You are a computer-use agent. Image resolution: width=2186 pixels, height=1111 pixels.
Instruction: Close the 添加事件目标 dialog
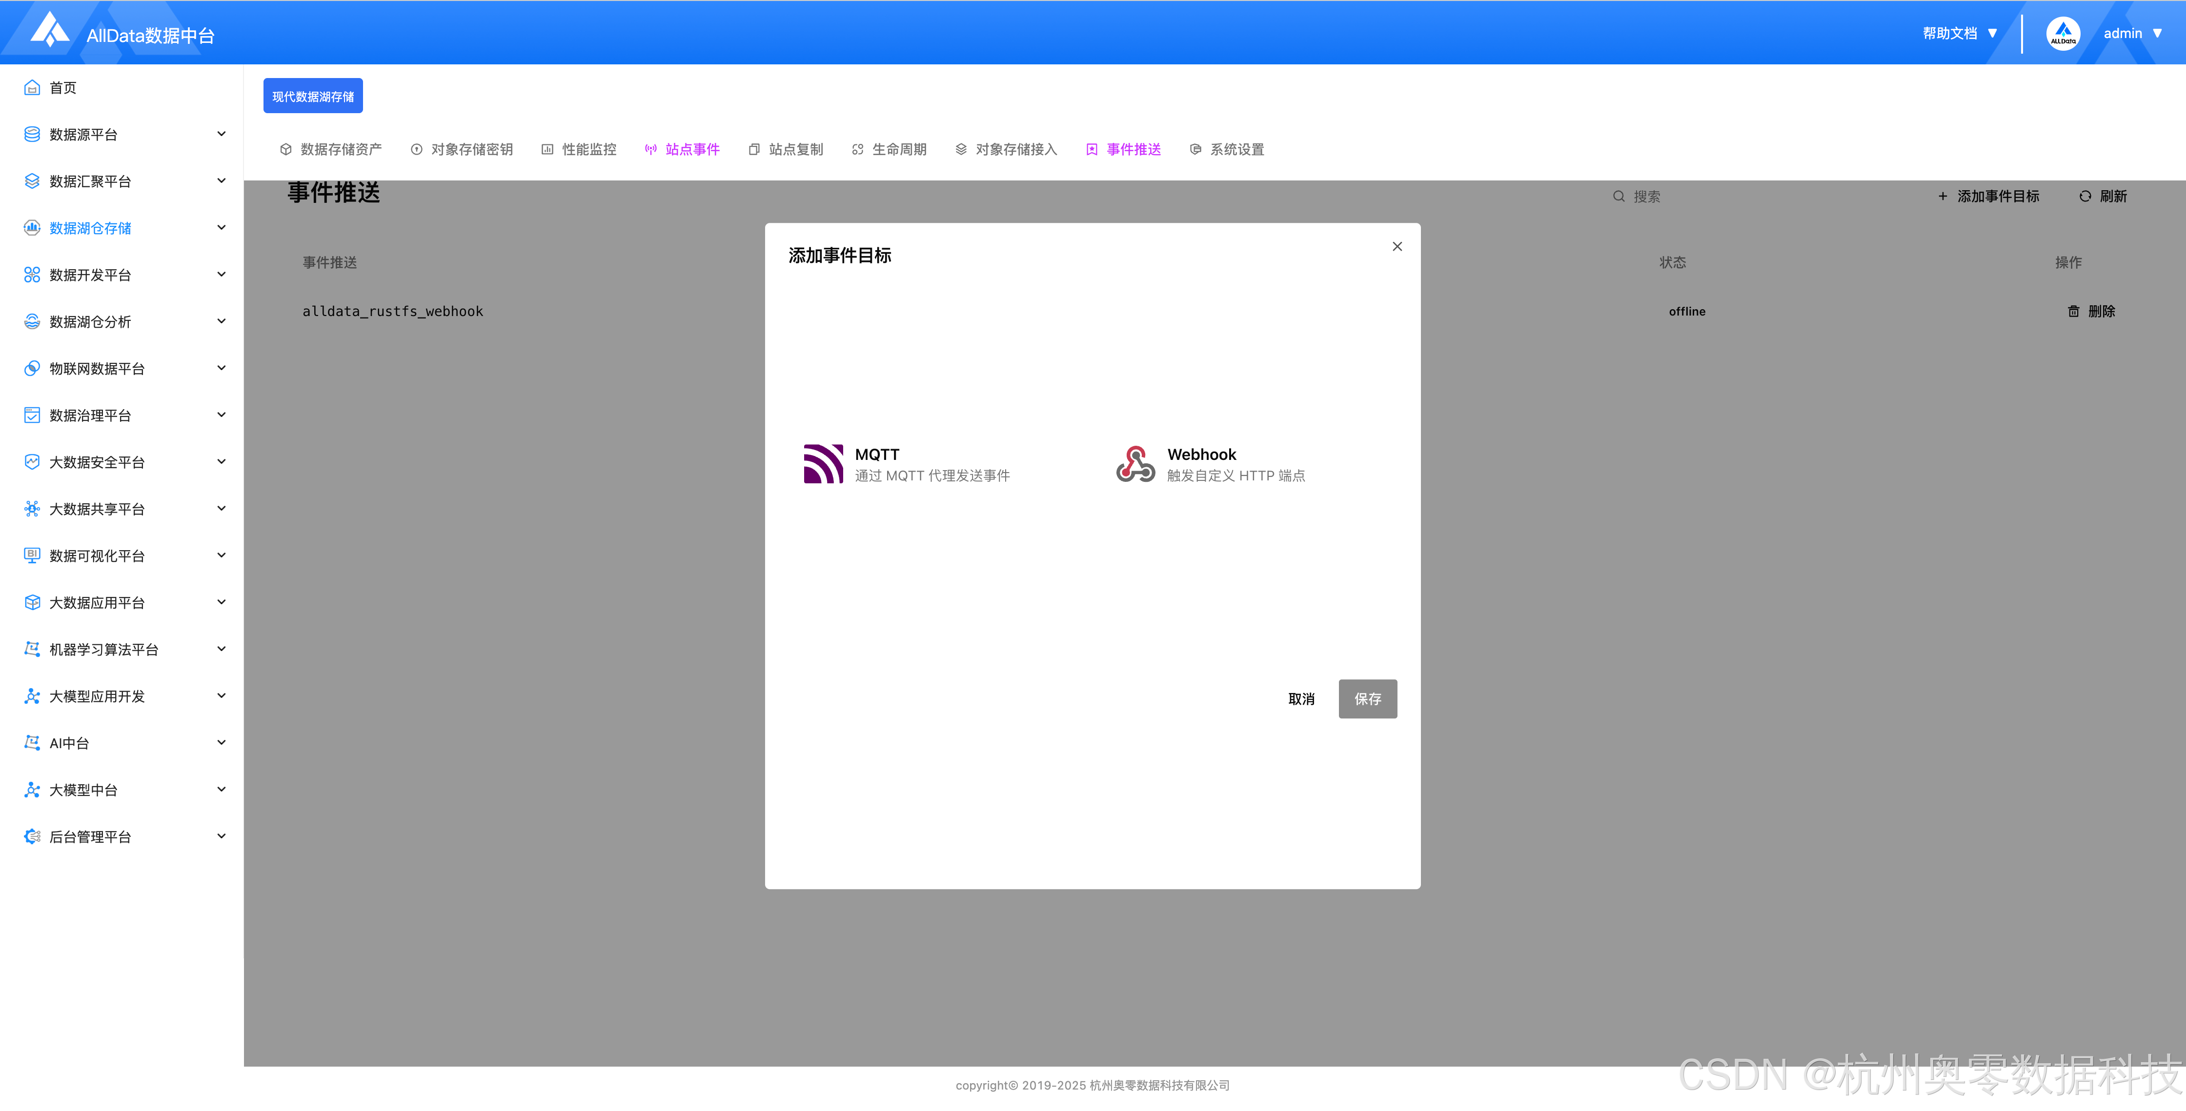(x=1397, y=246)
